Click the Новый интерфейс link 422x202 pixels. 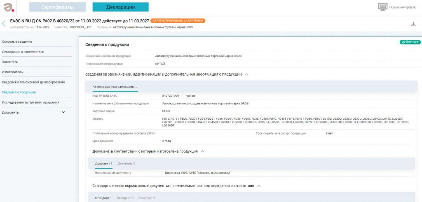tap(403, 7)
